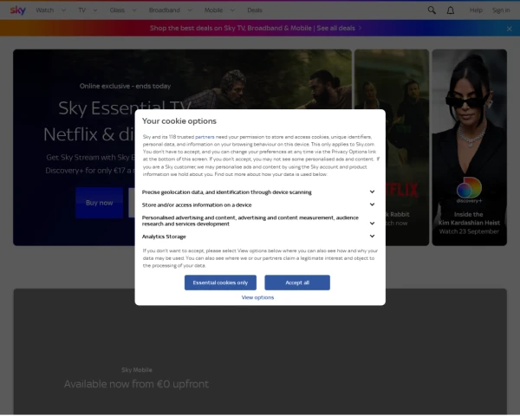This screenshot has height=416, width=520.
Task: Click the Sky logo in the header
Action: pos(17,10)
